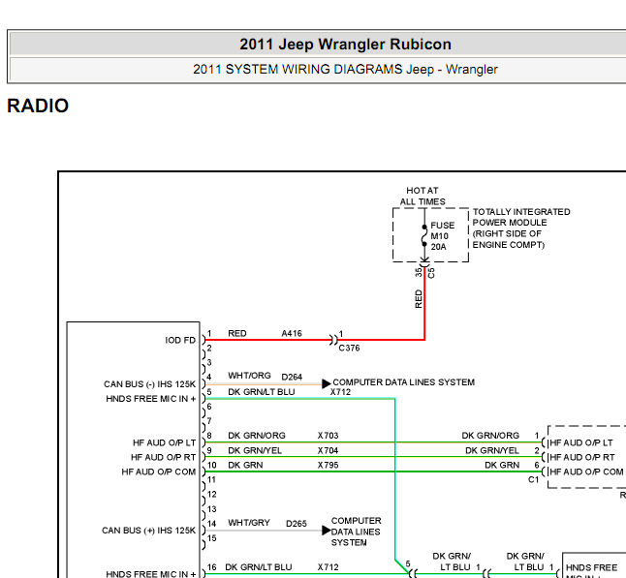Click the right-side DK GRN/YEL label

(x=492, y=450)
